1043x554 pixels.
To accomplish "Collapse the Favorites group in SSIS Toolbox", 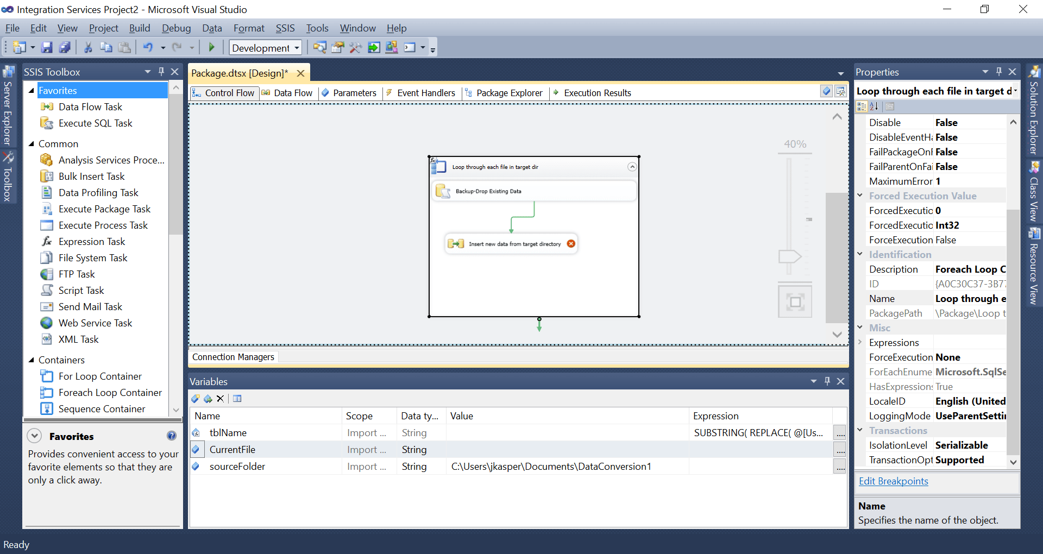I will [x=32, y=91].
